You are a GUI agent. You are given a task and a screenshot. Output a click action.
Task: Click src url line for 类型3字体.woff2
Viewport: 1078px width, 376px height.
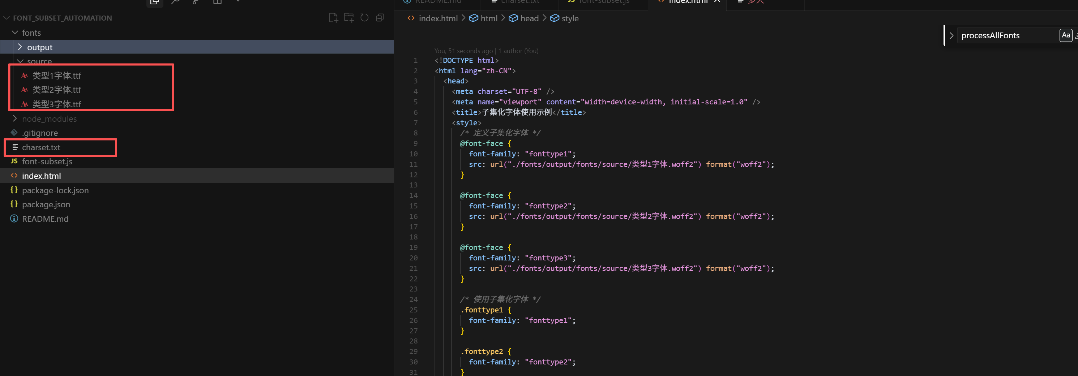tap(621, 268)
